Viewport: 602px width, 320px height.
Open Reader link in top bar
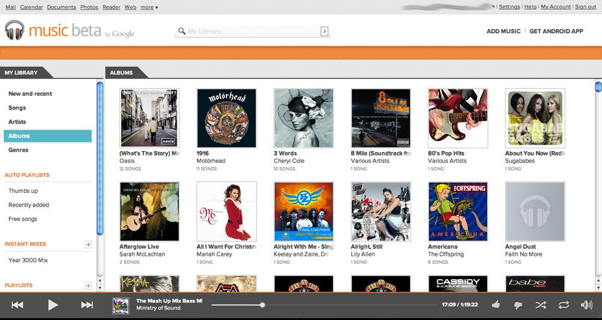(x=111, y=7)
